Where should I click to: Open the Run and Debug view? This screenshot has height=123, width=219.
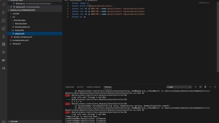[x=4, y=20]
